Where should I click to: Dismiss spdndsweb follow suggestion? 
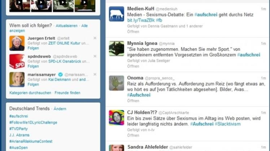[95, 56]
